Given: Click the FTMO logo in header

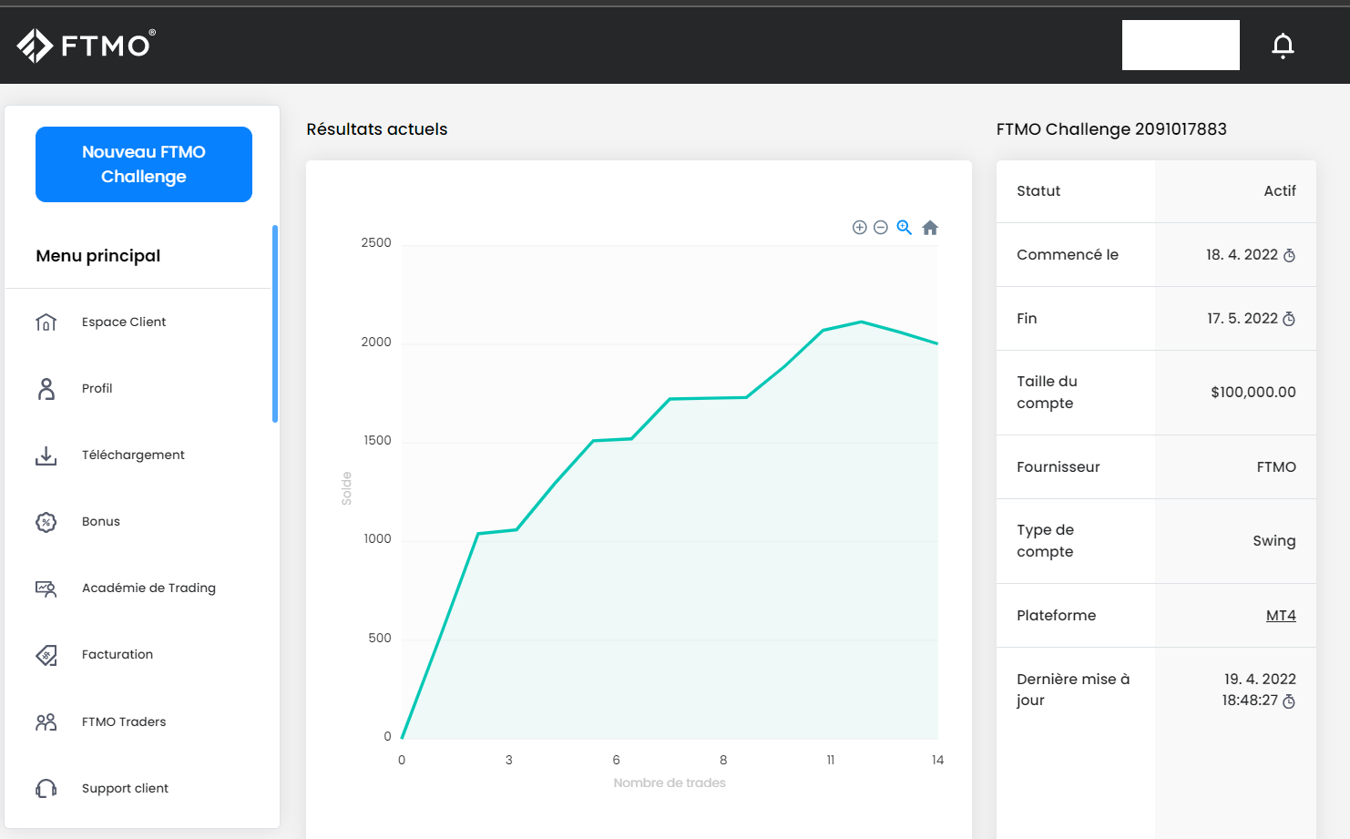Looking at the screenshot, I should click(x=87, y=45).
